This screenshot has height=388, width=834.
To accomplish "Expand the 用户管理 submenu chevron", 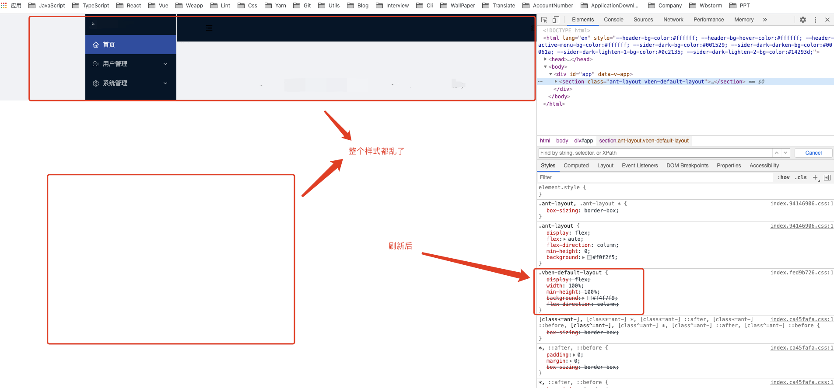I will [165, 64].
